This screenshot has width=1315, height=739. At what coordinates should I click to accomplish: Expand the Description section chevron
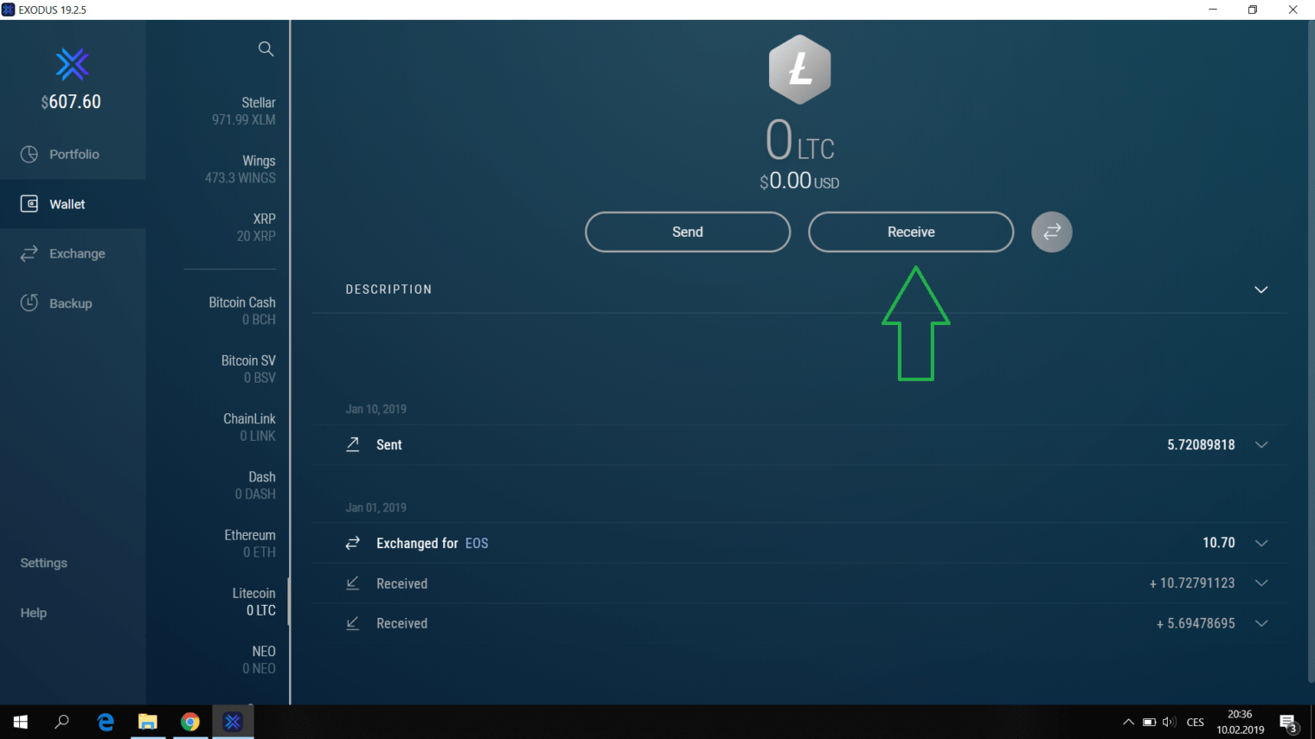[x=1261, y=290]
